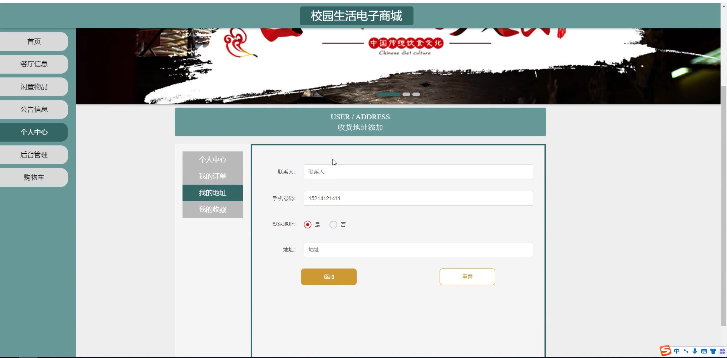This screenshot has width=727, height=358.
Task: Open 闲置物品 menu item
Action: (34, 87)
